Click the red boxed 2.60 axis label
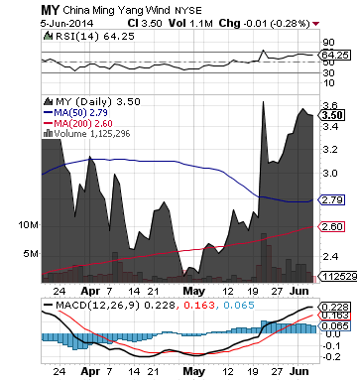Image resolution: width=357 pixels, height=381 pixels. pyautogui.click(x=331, y=227)
